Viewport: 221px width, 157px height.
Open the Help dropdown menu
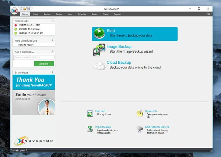coord(209,14)
